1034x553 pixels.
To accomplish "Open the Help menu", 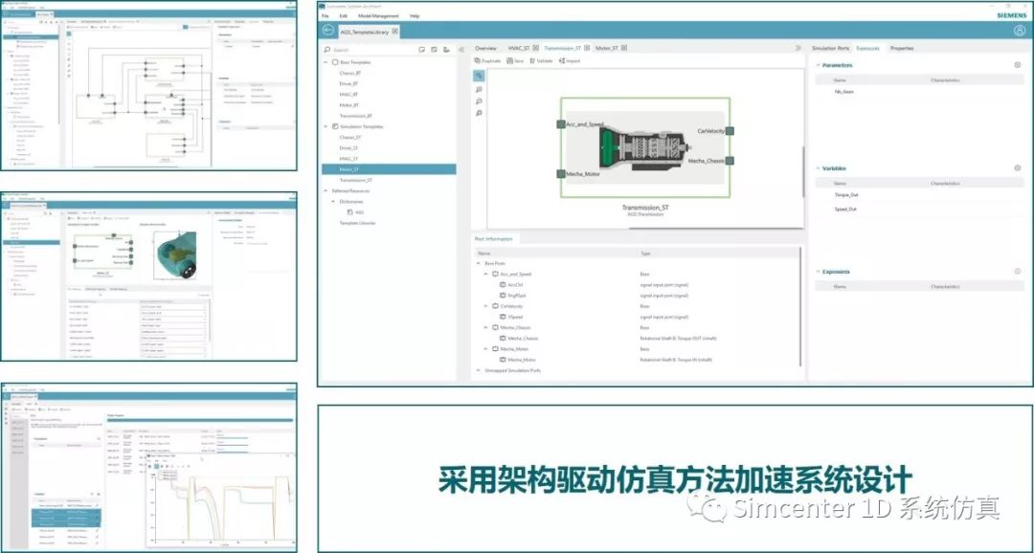I will click(415, 16).
